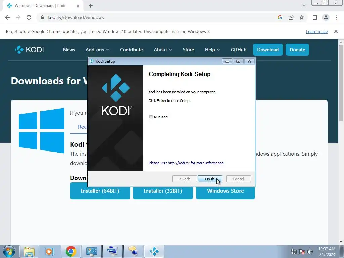This screenshot has width=344, height=258.
Task: Bookmark page with star icon
Action: 302,17
